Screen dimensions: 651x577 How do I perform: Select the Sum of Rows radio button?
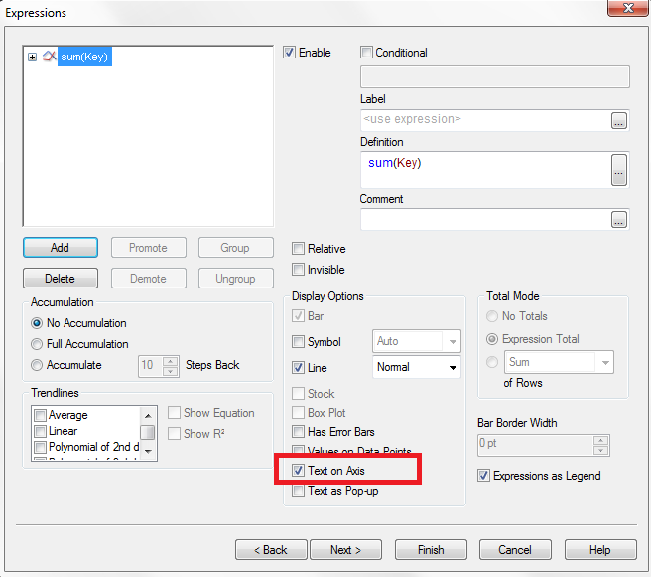click(492, 362)
